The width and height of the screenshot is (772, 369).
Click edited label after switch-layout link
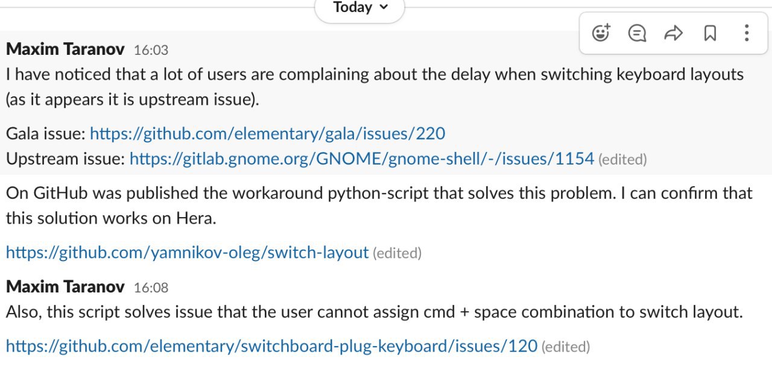point(397,253)
